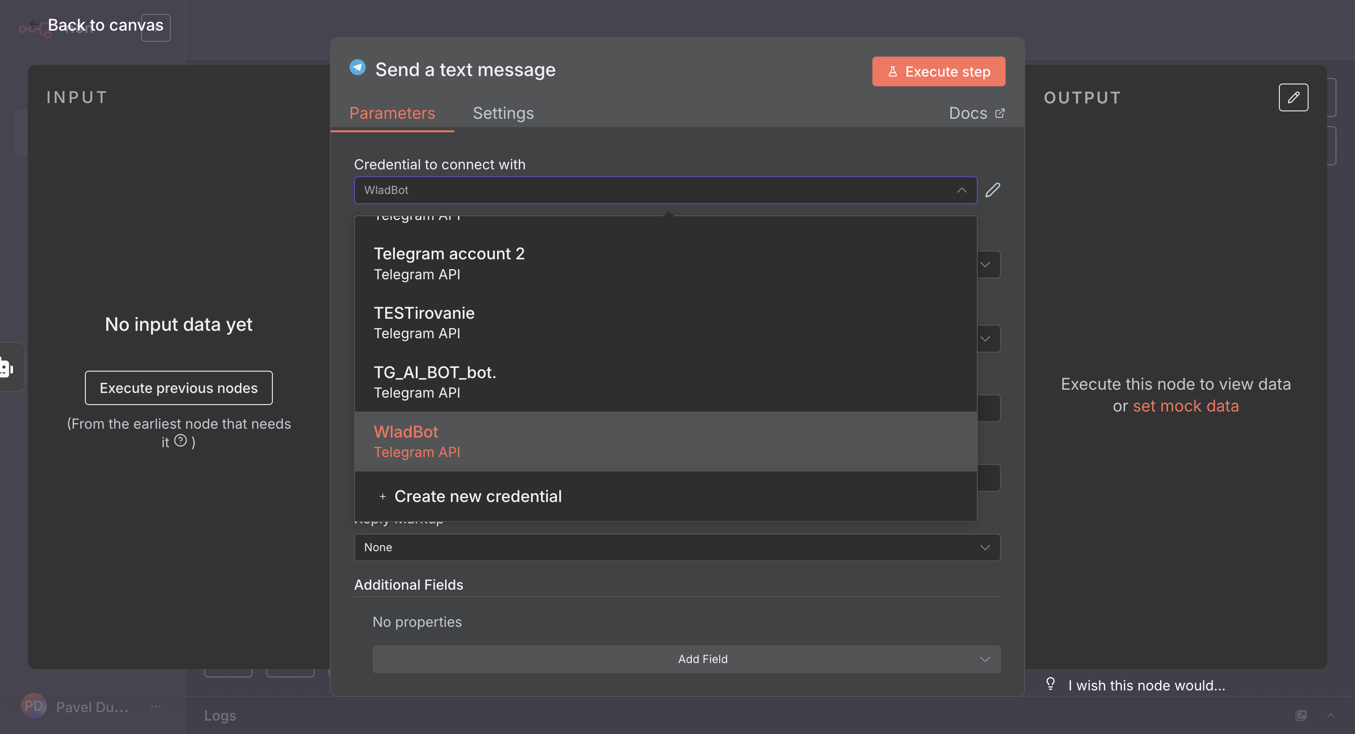Click the help question mark icon

pyautogui.click(x=181, y=441)
